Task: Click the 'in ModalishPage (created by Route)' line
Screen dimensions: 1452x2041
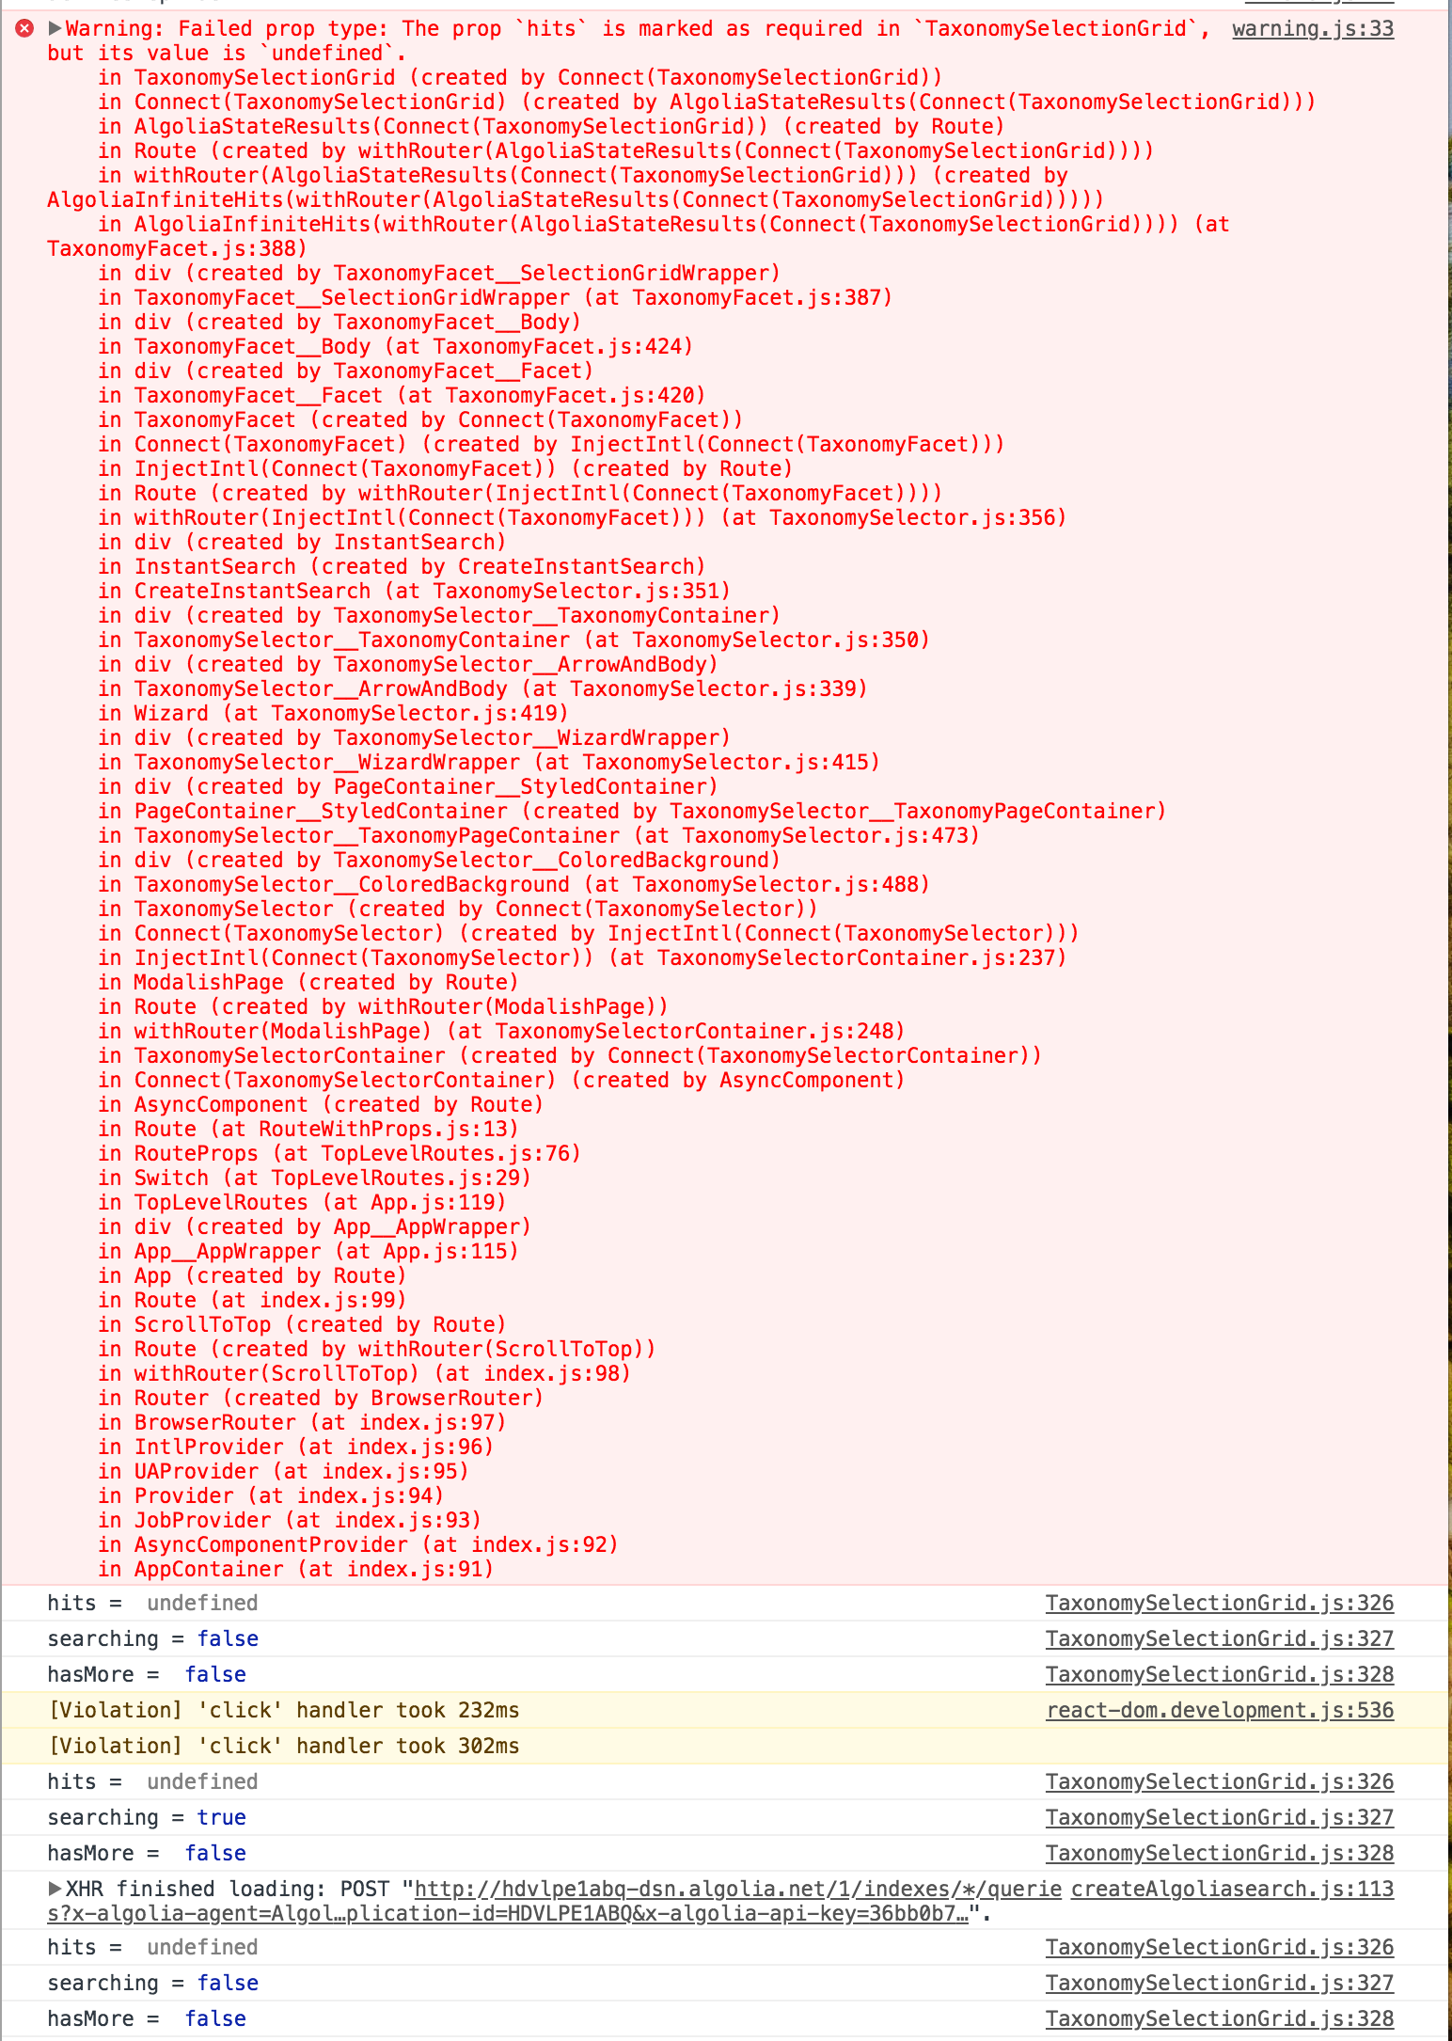Action: click(x=308, y=982)
